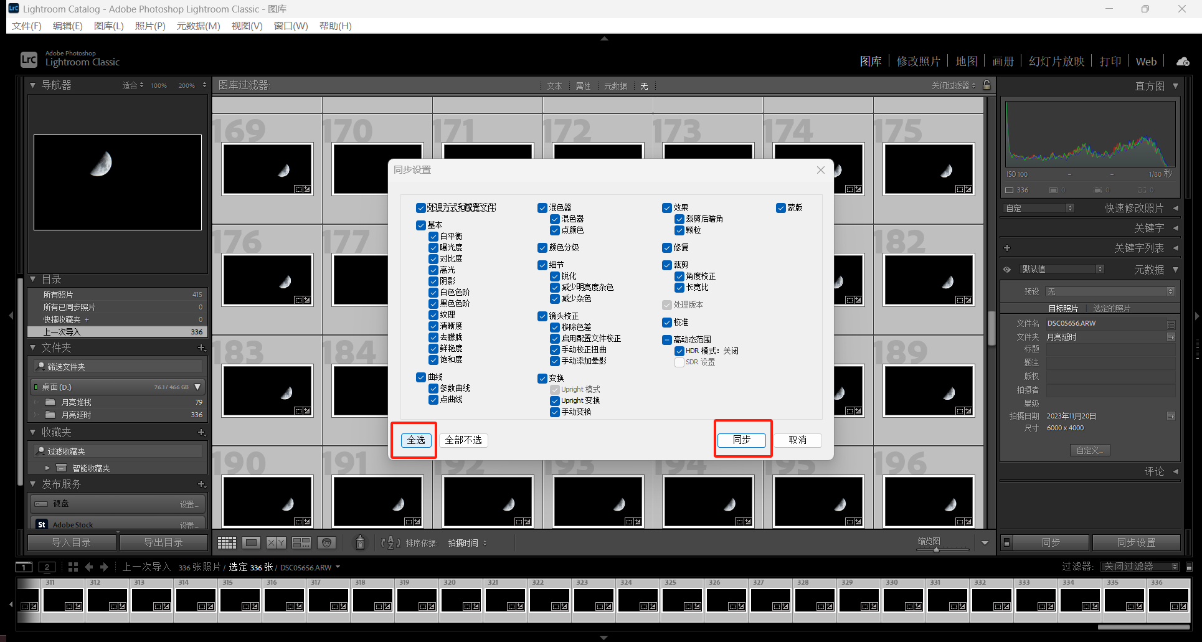1202x642 pixels.
Task: Open the 拍摄时间 sort order dropdown
Action: click(467, 543)
